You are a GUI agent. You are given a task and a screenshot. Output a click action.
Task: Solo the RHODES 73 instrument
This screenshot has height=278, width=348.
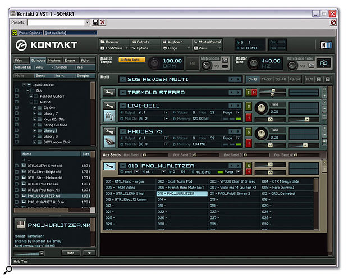[249, 132]
